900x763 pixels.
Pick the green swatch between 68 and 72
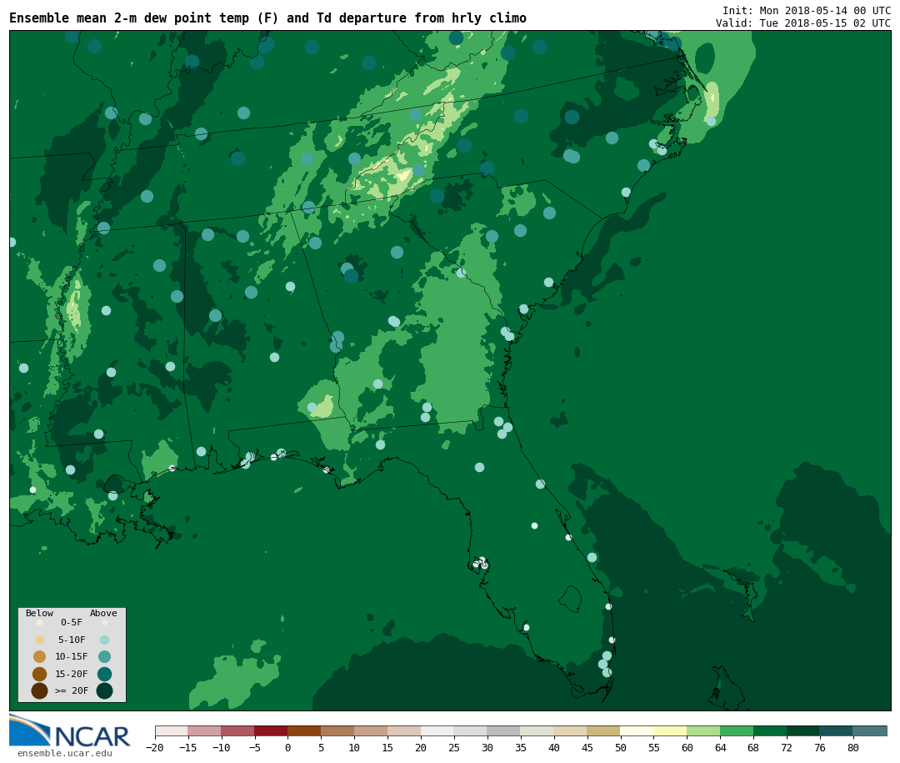[x=771, y=730]
